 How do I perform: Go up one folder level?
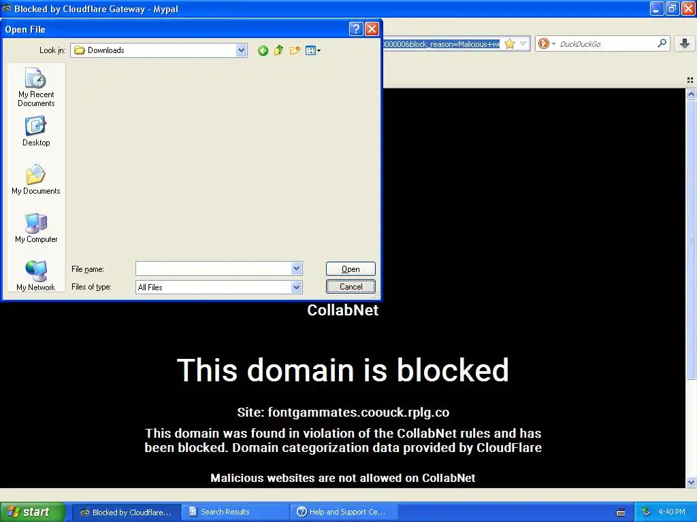(x=278, y=50)
